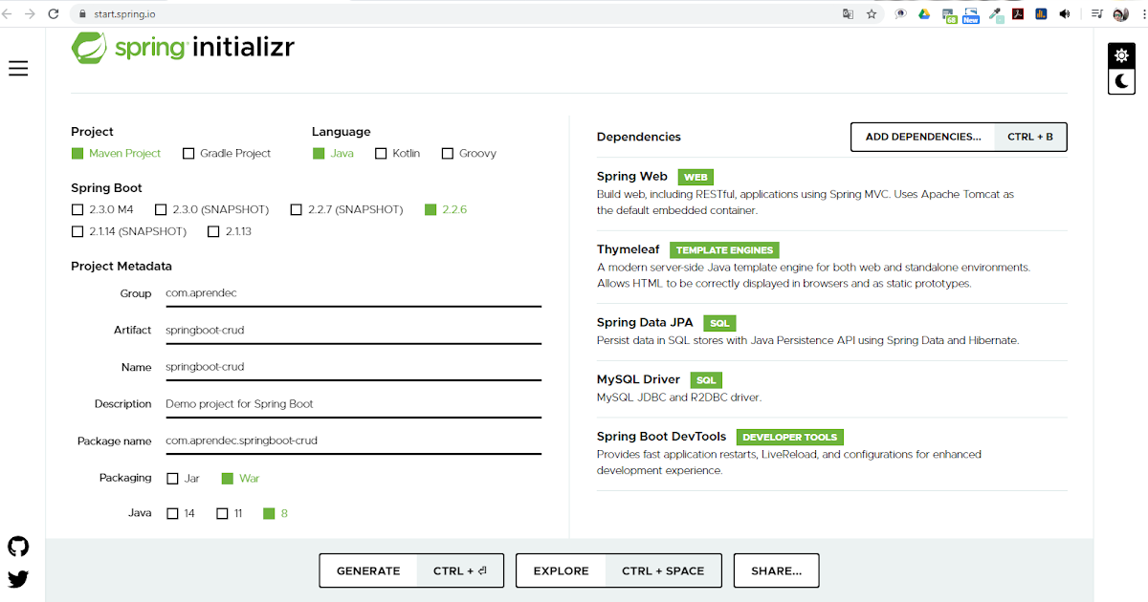
Task: Open Twitter via the bird icon
Action: coord(18,577)
